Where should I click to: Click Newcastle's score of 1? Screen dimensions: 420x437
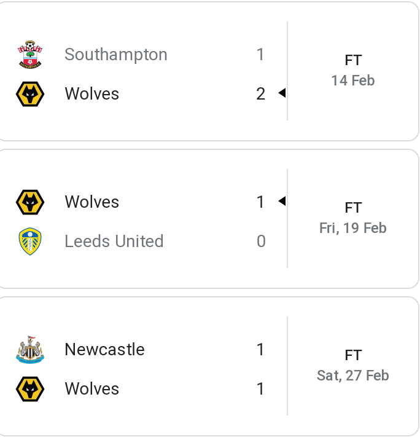pyautogui.click(x=260, y=349)
